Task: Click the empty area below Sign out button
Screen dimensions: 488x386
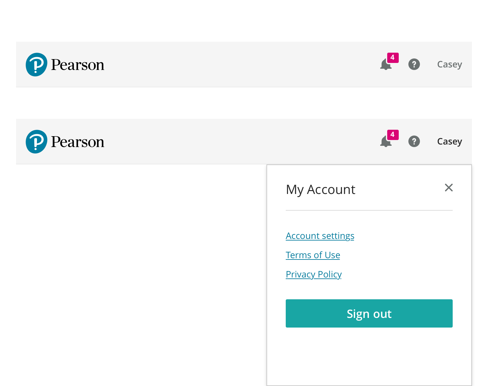Action: [x=369, y=356]
